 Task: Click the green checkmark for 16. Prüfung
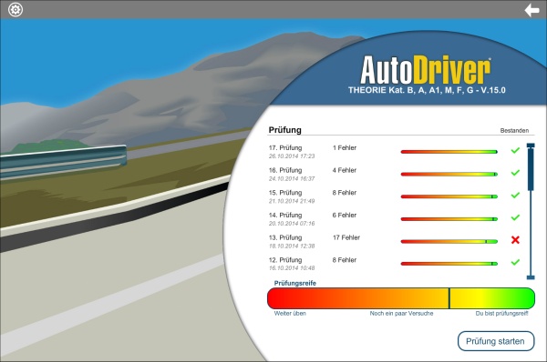[x=515, y=173]
